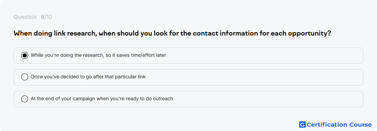This screenshot has height=131, width=377.
Task: Click the gray 'Question' label
Action: (x=25, y=17)
